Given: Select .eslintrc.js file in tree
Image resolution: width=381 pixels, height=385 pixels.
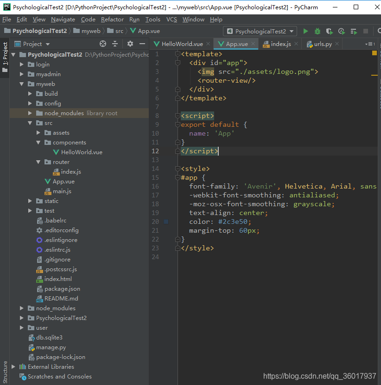Looking at the screenshot, I should coord(53,250).
